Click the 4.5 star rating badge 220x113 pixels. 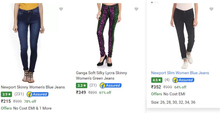tap(157, 80)
